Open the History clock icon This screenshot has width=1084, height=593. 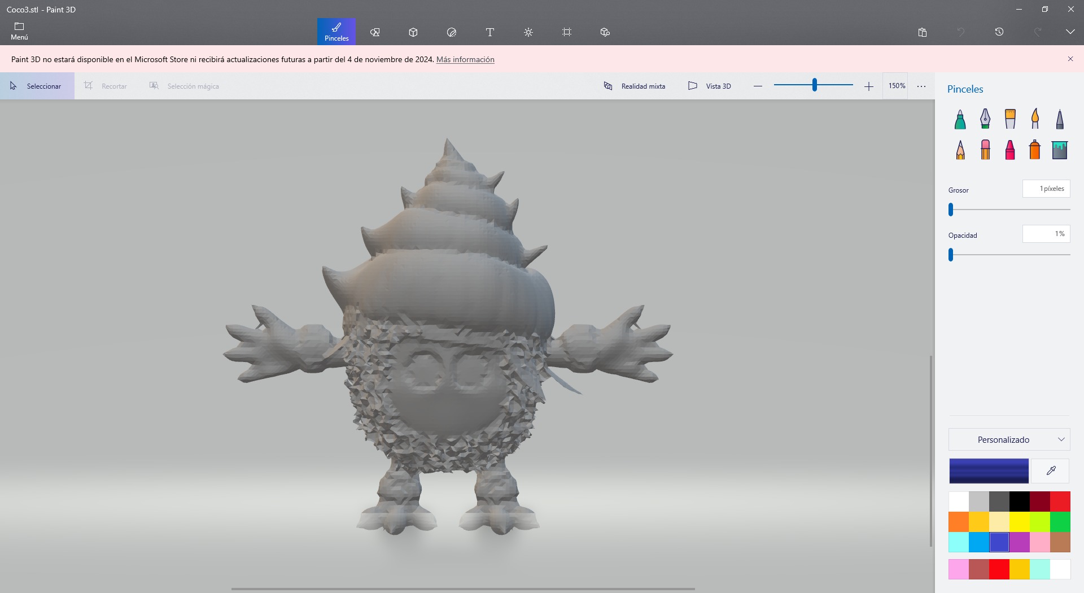point(999,32)
